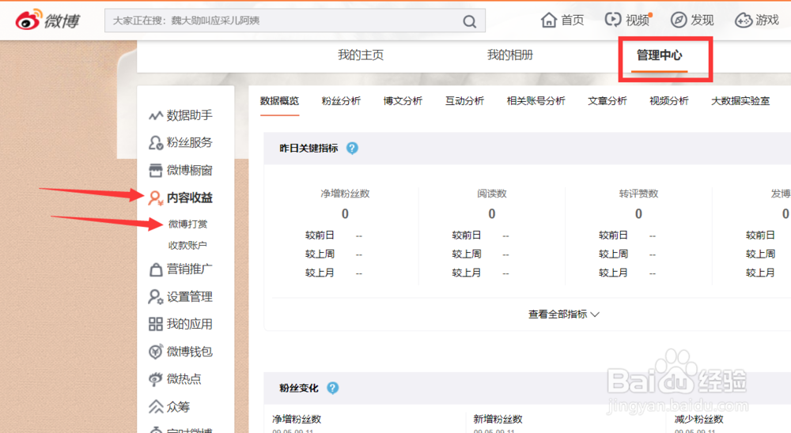Click the 设置管理 gear-person icon
This screenshot has height=433, width=791.
[155, 296]
